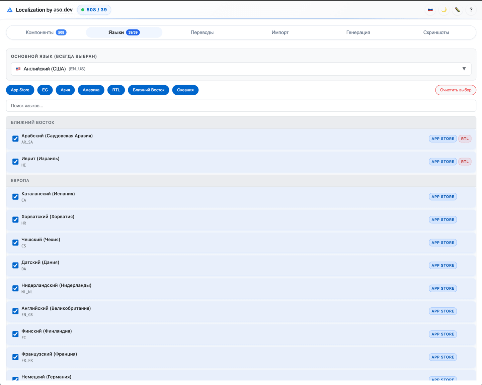Open the Скриншоты tab
This screenshot has width=482, height=385.
pos(436,32)
